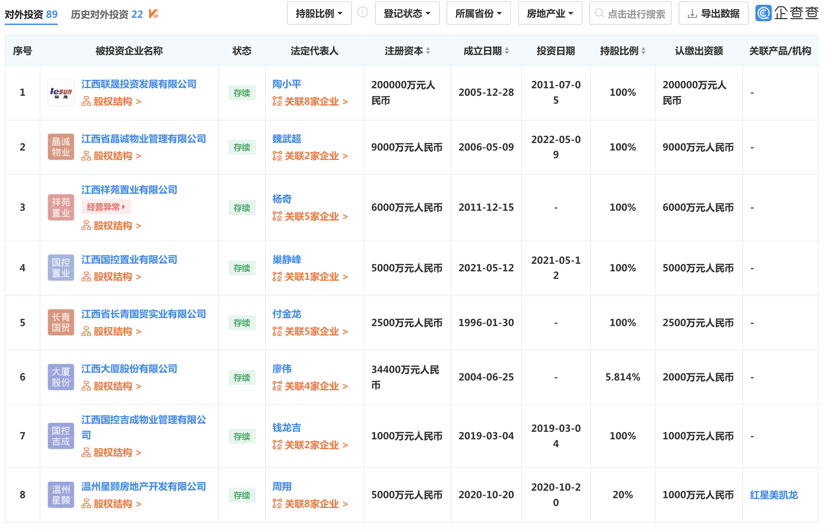Click the 国控置业 company logo
This screenshot has width=828, height=529.
tap(61, 268)
